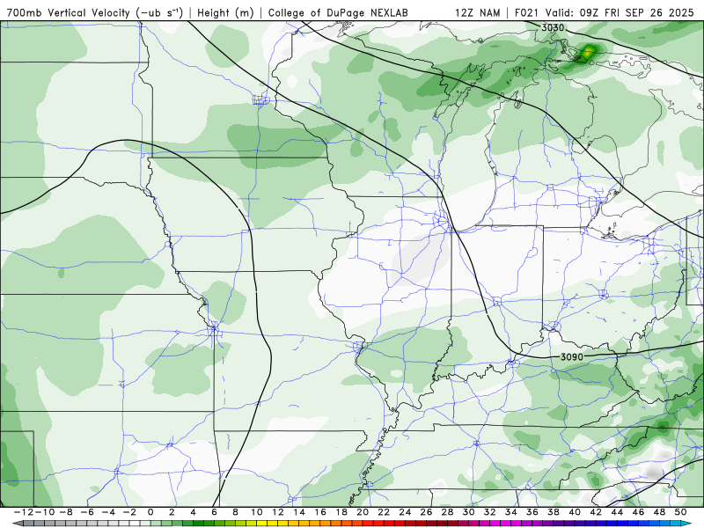The image size is (704, 528).
Task: Click the '10' value on the color scale
Action: point(256,512)
